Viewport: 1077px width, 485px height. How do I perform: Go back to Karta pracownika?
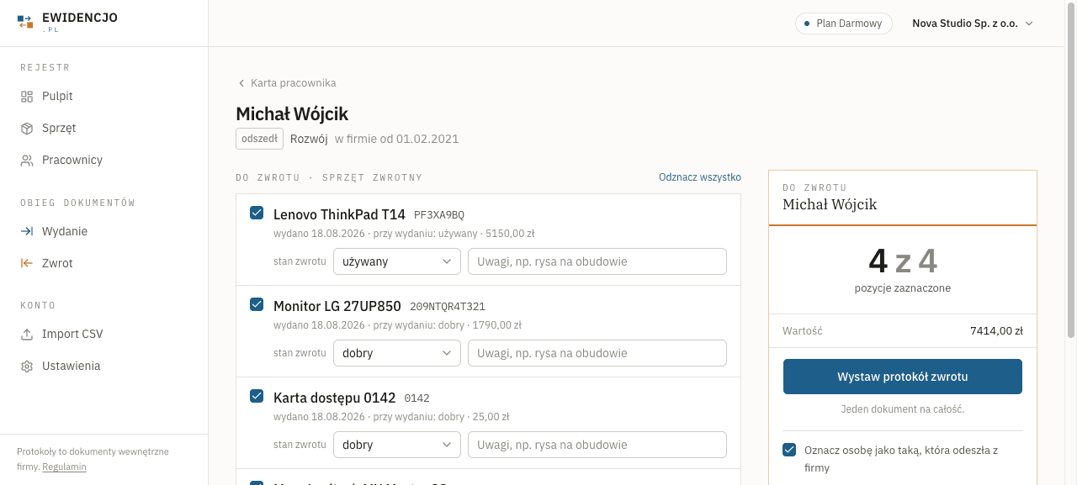click(286, 83)
